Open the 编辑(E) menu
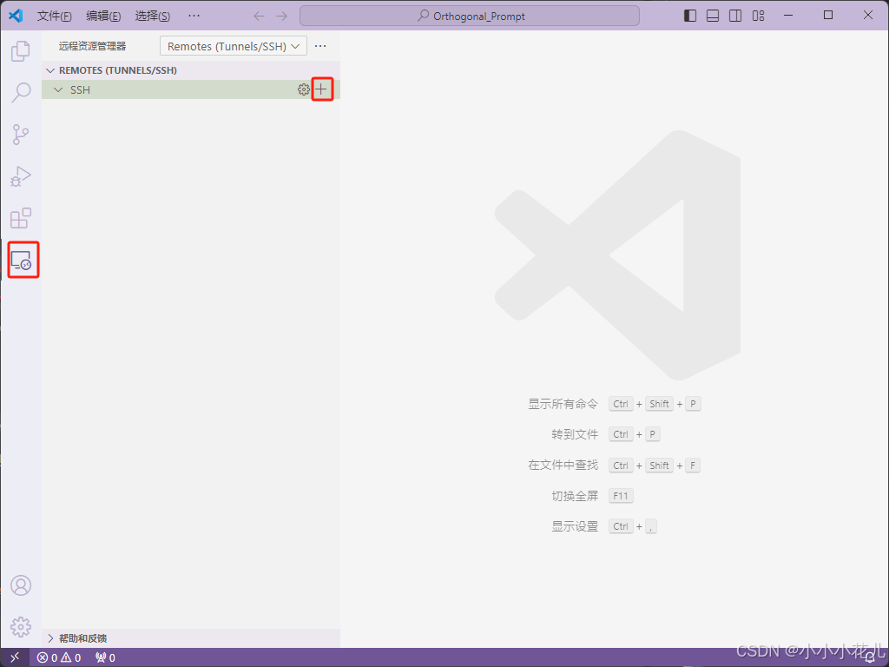This screenshot has height=667, width=889. point(103,16)
